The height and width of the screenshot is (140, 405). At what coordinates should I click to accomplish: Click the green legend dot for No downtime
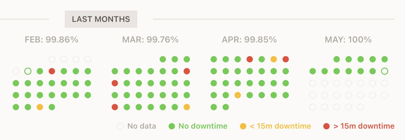click(x=172, y=126)
